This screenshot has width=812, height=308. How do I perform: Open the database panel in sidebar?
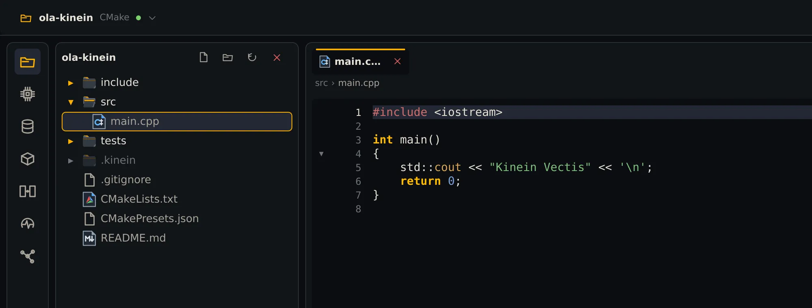click(x=28, y=126)
